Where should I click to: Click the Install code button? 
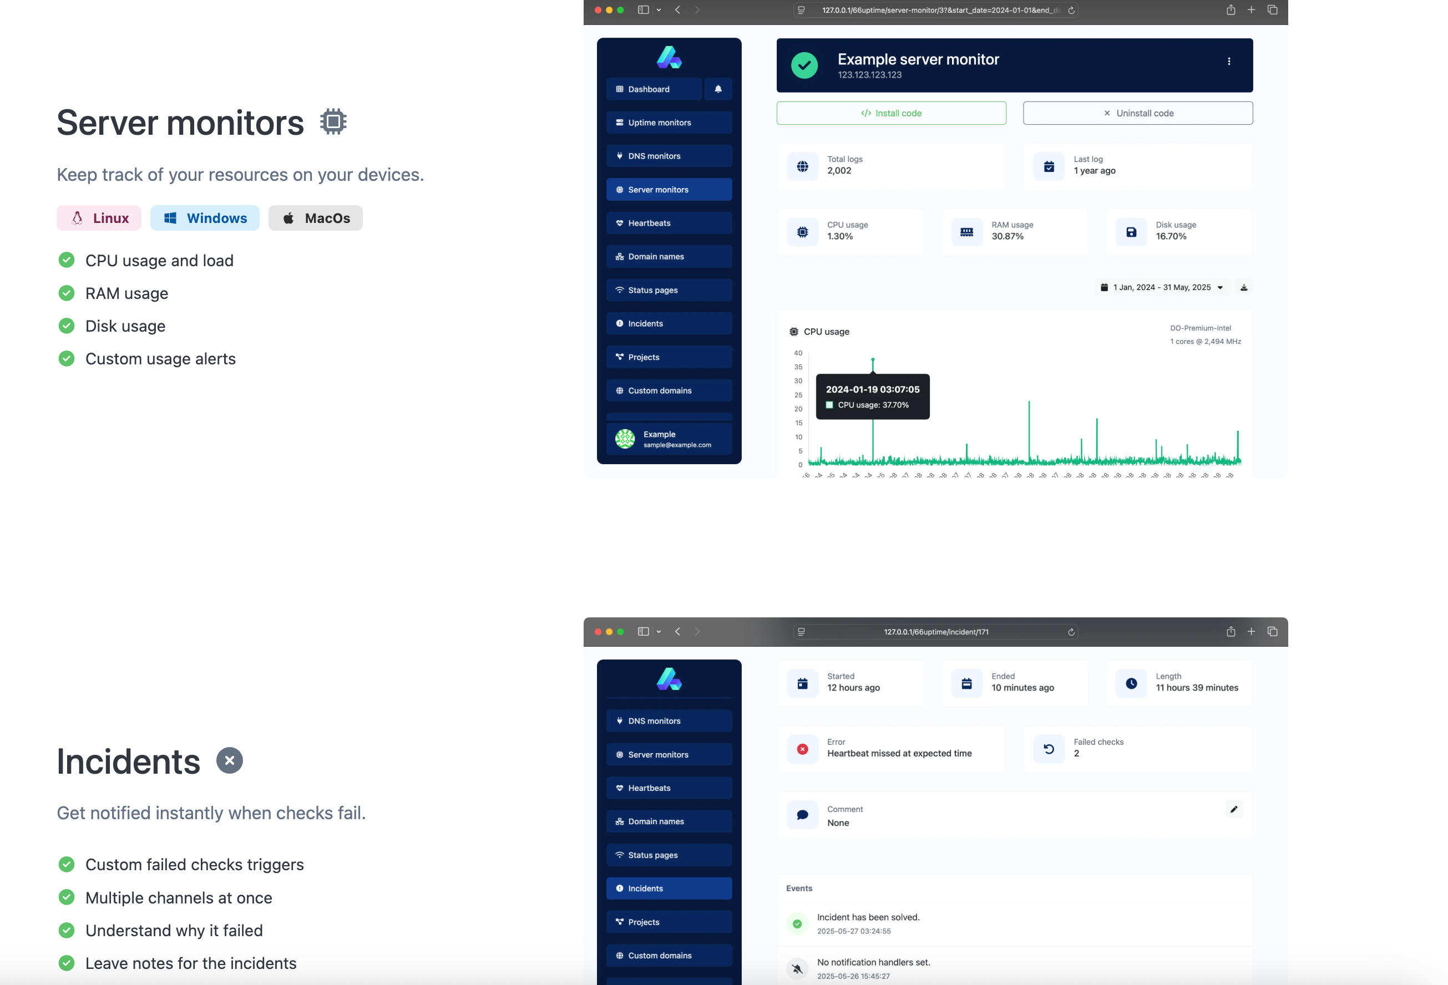[890, 113]
